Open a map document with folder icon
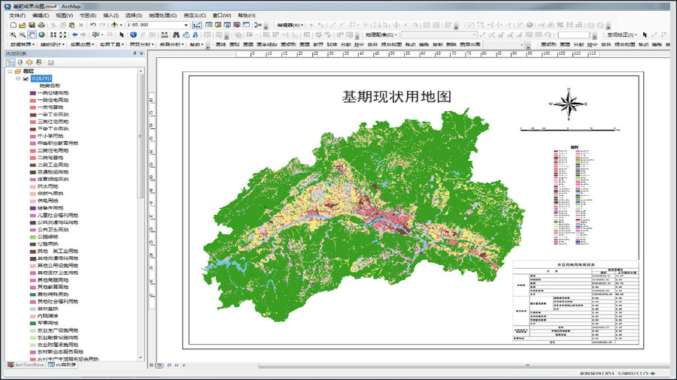Viewport: 677px width, 380px height. point(23,25)
